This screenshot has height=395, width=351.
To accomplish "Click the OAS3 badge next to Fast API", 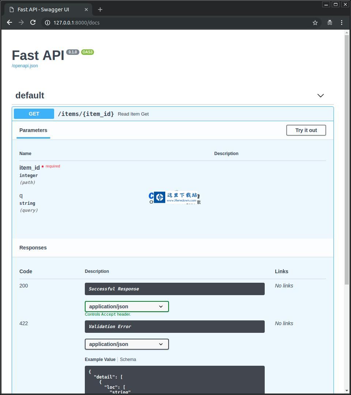I will pyautogui.click(x=87, y=52).
